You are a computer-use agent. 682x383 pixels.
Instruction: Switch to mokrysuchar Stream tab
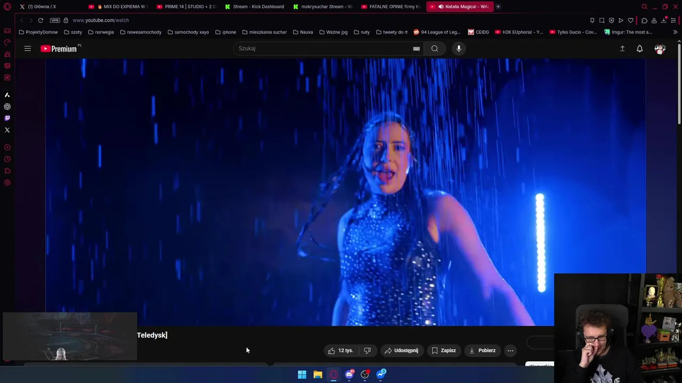[322, 6]
